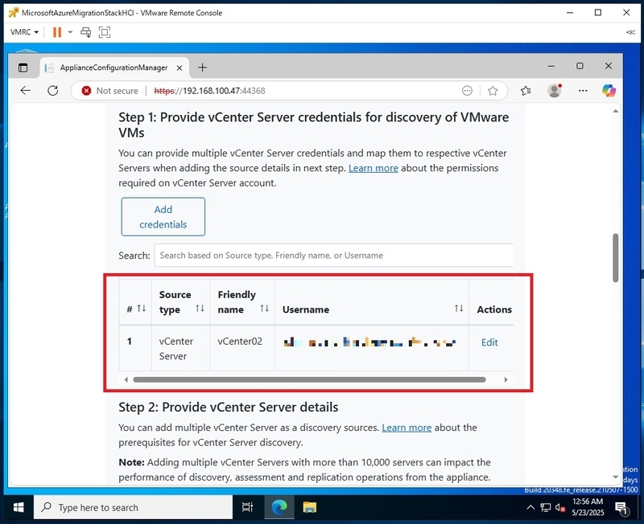644x524 pixels.
Task: Click the Add credentials button
Action: point(163,217)
